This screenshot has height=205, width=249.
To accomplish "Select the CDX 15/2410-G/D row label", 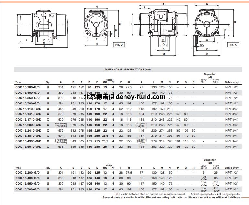I will coord(28,130).
